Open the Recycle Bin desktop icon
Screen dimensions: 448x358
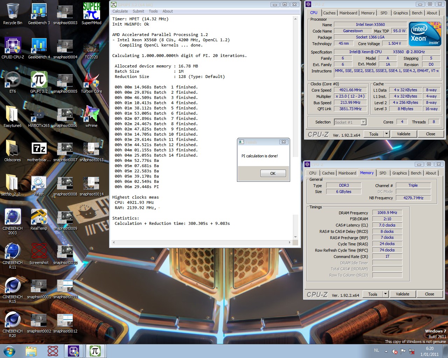[13, 14]
